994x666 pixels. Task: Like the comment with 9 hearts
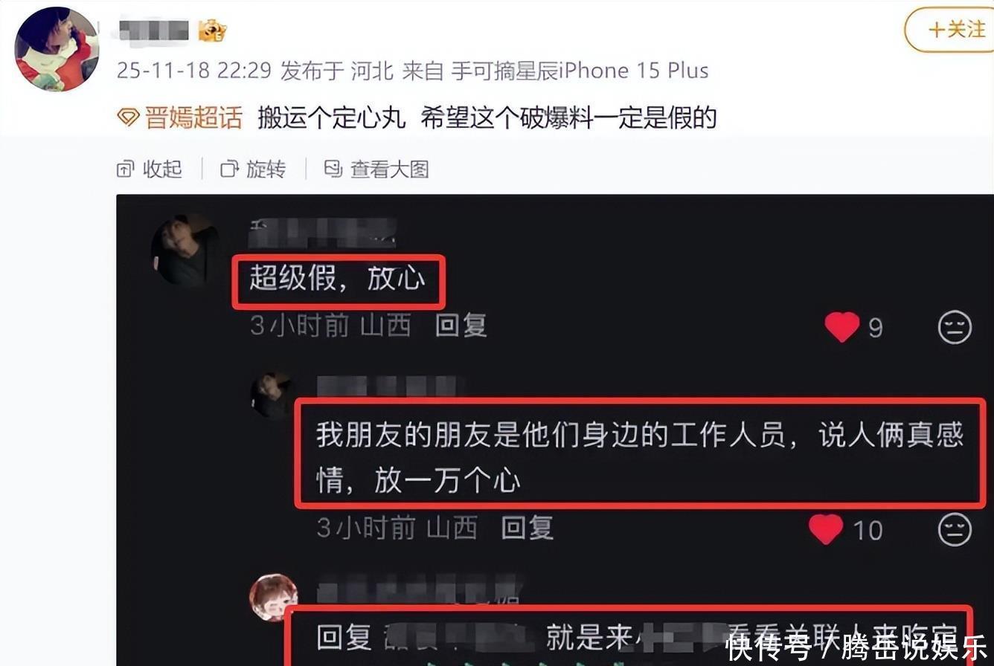(842, 327)
